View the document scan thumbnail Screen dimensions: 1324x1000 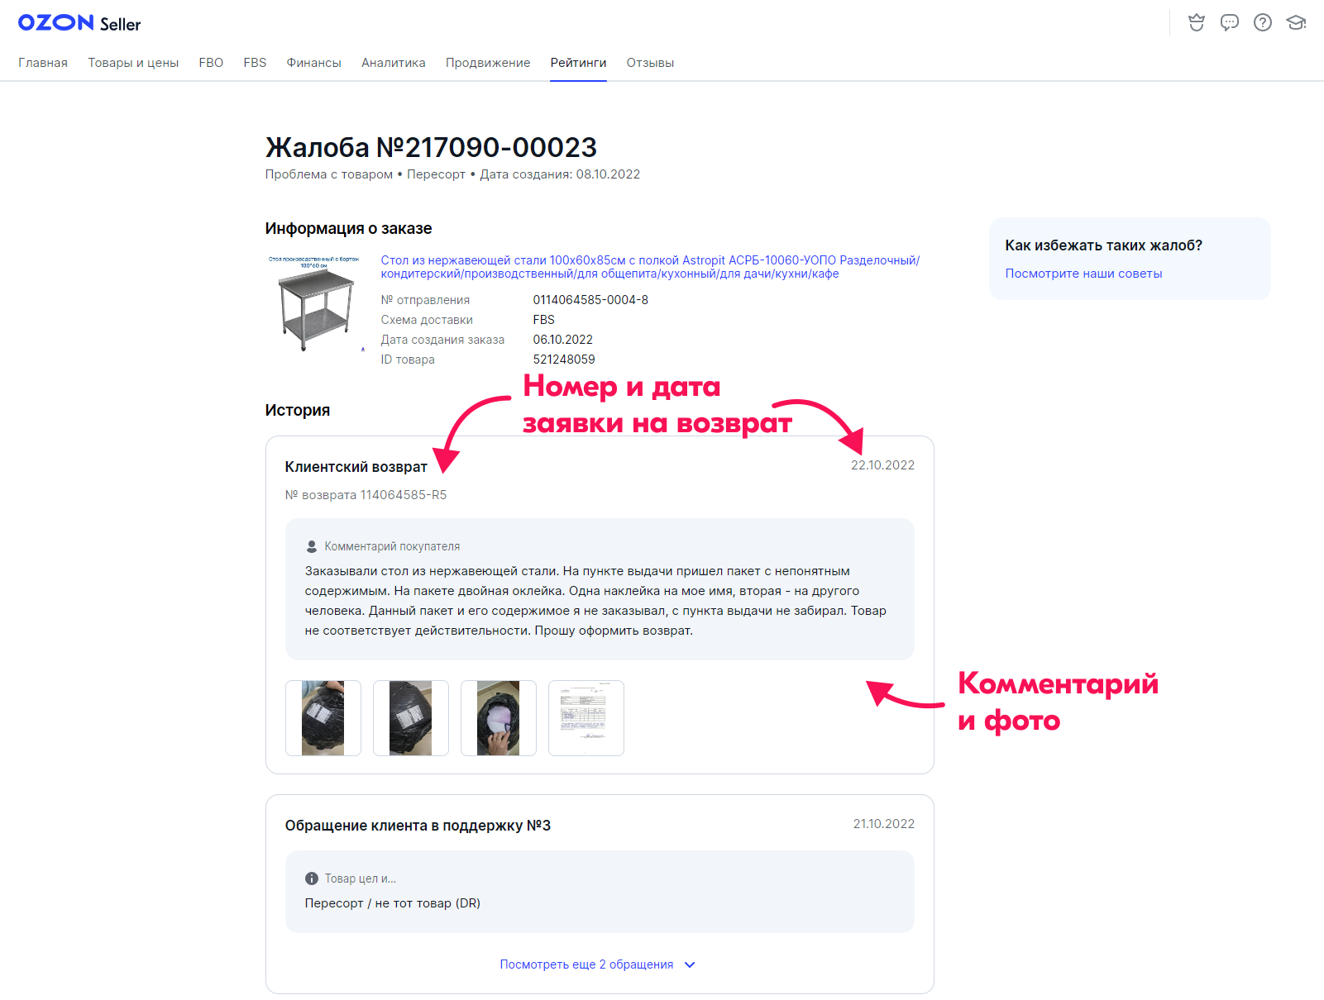coord(586,718)
